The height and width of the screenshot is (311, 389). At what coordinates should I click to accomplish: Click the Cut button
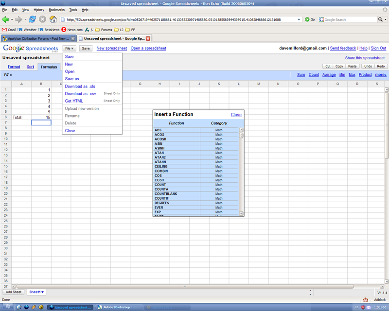point(328,66)
